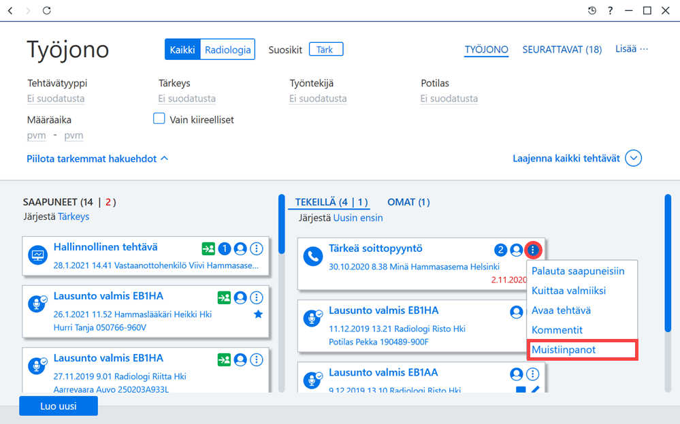Change Tekeillä sort order Uusin ensin
This screenshot has height=424, width=680.
[358, 218]
